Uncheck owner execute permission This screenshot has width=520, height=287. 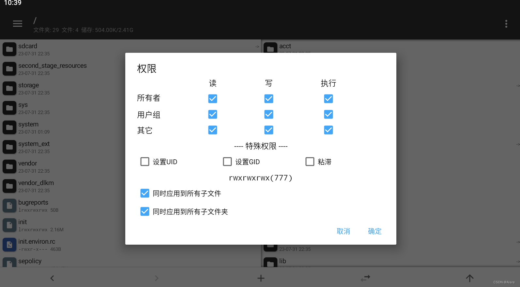pyautogui.click(x=329, y=99)
